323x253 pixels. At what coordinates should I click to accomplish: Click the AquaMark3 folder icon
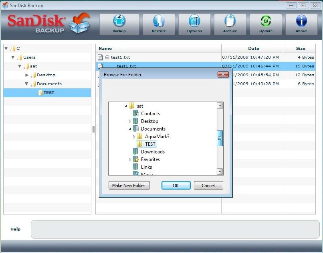pos(140,137)
